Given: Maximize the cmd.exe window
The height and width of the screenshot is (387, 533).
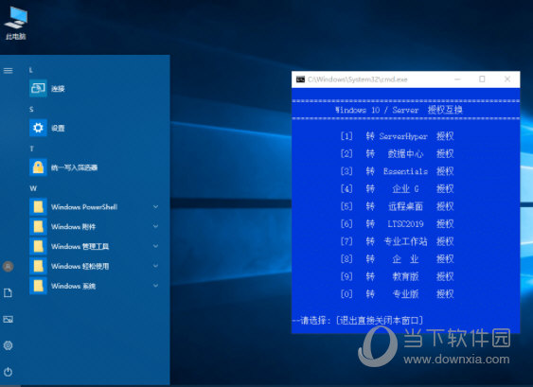Looking at the screenshot, I should 482,79.
